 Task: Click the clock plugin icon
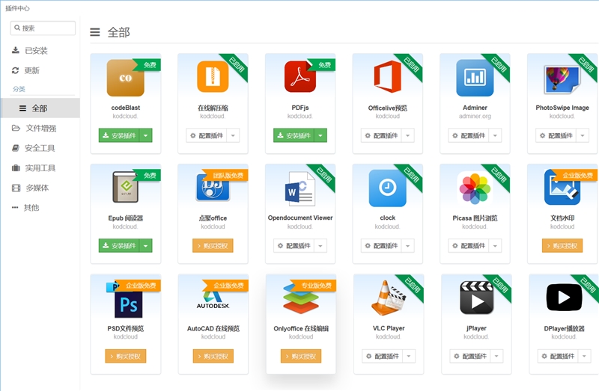tap(387, 188)
